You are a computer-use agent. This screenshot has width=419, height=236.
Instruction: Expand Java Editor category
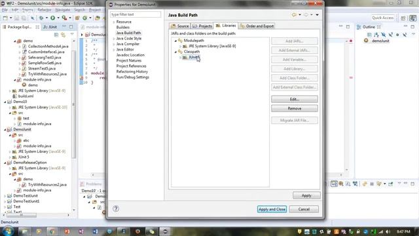(114, 50)
